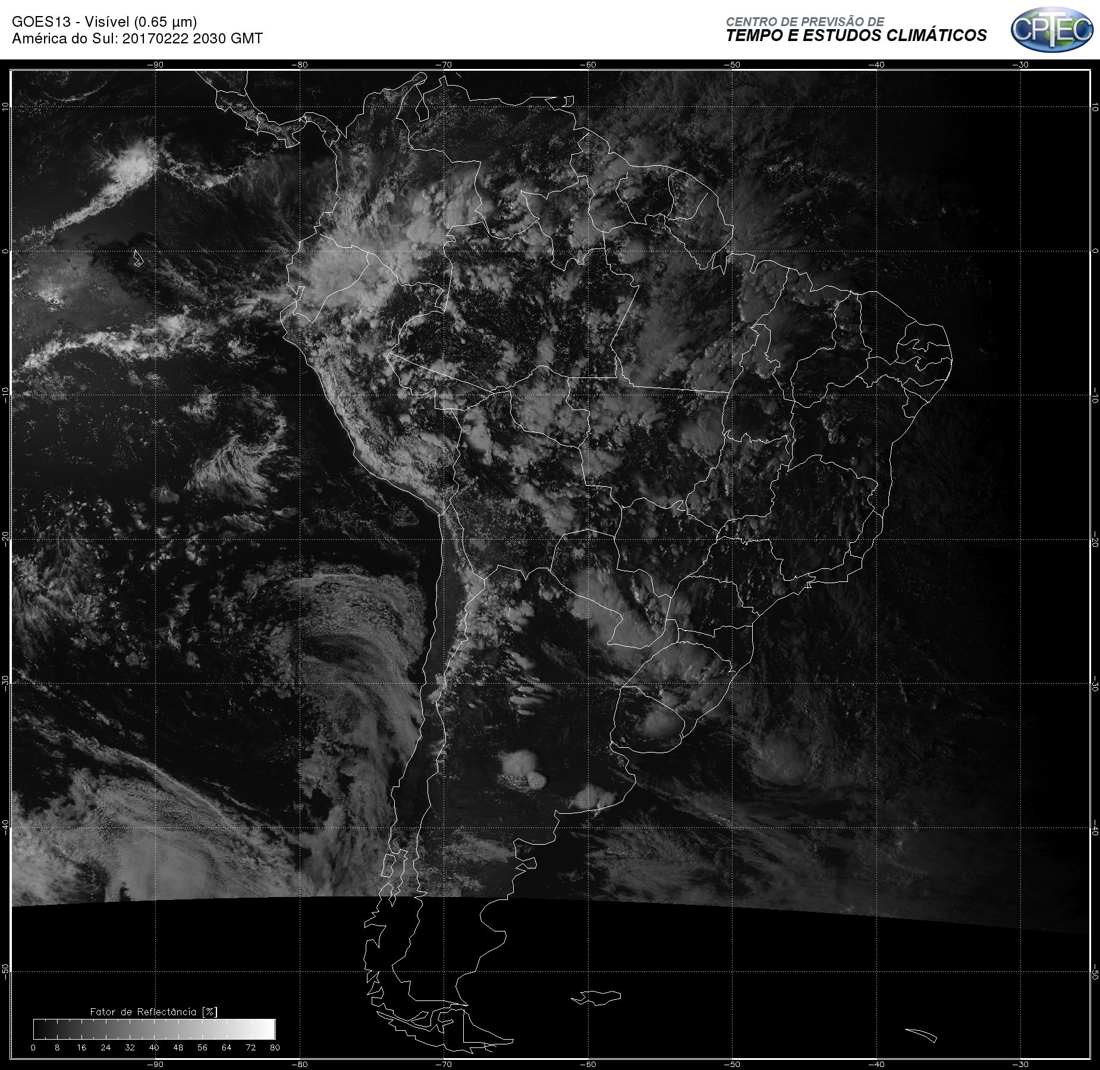The height and width of the screenshot is (1070, 1100).
Task: Click the white end of the reflectance scale
Action: click(269, 1029)
